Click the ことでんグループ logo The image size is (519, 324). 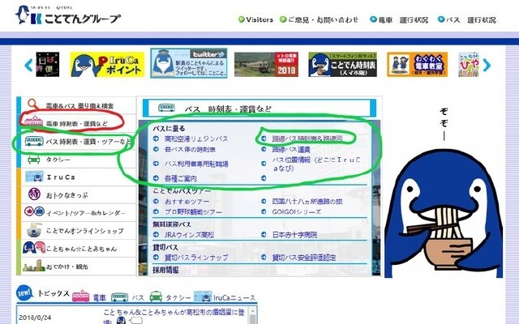click(68, 15)
